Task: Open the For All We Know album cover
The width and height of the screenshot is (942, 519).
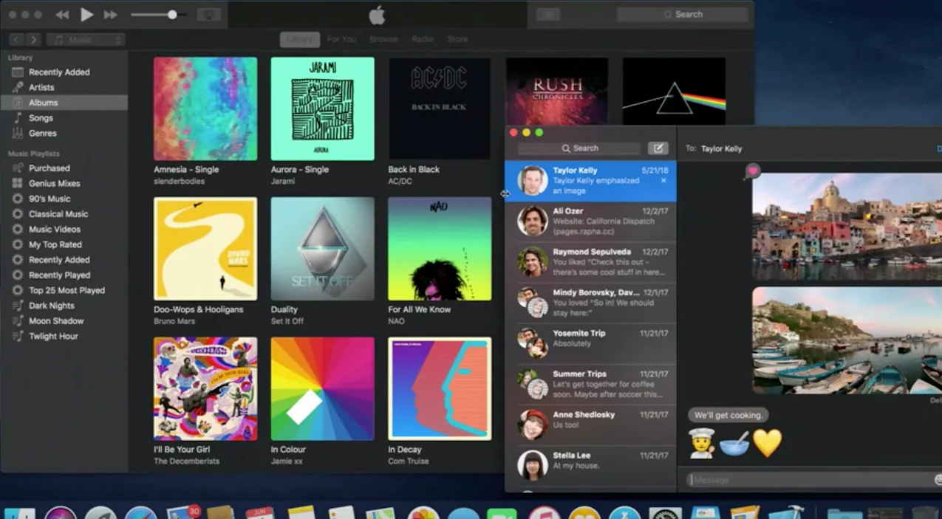Action: (440, 249)
